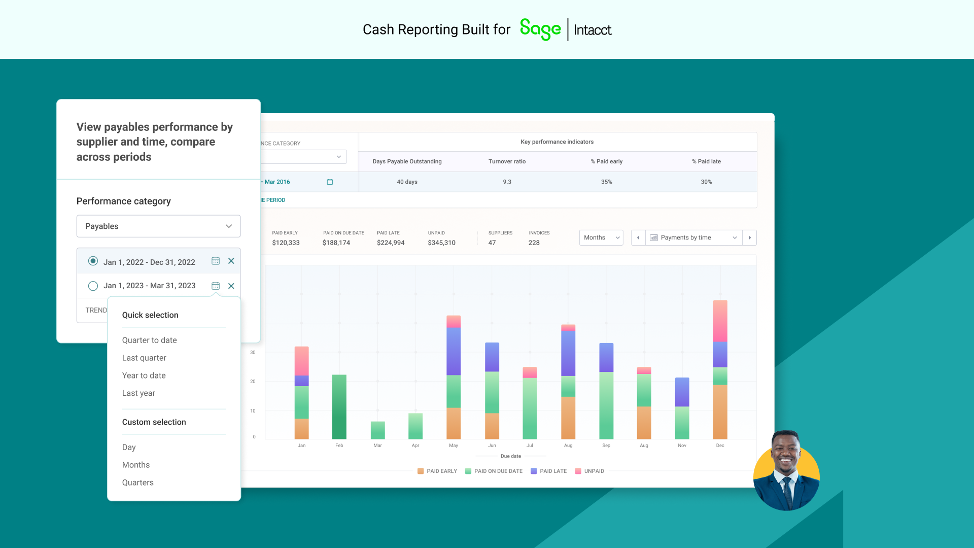Remove the Jan 1, 2022 - Dec 31, 2022 period
The height and width of the screenshot is (548, 974).
(231, 261)
